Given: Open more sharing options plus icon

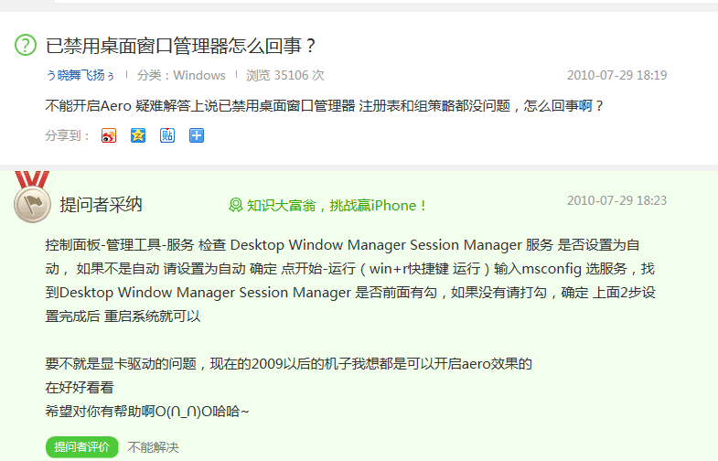Looking at the screenshot, I should (x=197, y=135).
